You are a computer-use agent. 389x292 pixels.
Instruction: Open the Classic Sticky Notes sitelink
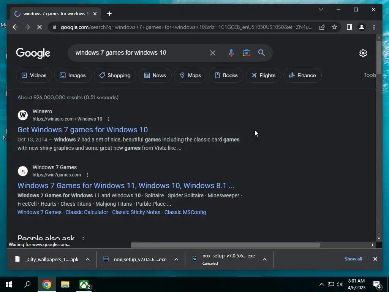tap(136, 212)
